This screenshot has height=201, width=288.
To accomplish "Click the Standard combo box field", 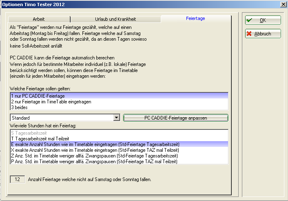I will point(65,118).
